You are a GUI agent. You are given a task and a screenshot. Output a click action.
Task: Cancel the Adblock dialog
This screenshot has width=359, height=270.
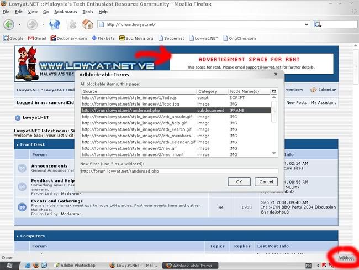click(x=266, y=181)
